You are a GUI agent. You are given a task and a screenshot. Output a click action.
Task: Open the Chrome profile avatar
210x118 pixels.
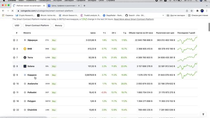(x=202, y=11)
